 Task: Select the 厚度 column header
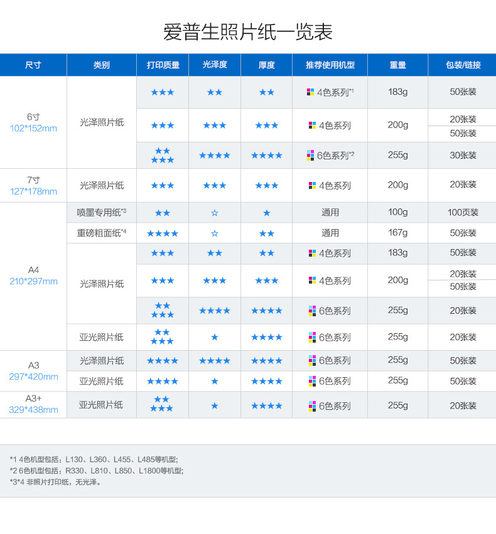[267, 65]
